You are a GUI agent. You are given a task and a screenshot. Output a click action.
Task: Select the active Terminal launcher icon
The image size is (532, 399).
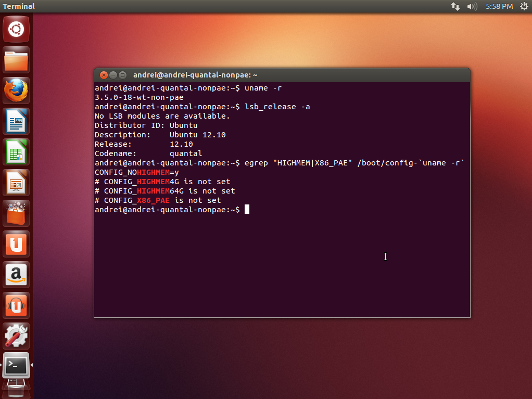(x=16, y=365)
